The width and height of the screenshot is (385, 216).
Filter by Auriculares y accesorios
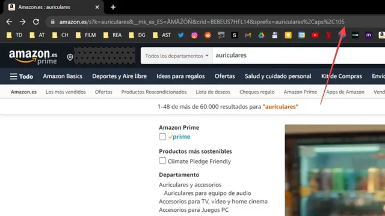(x=190, y=185)
